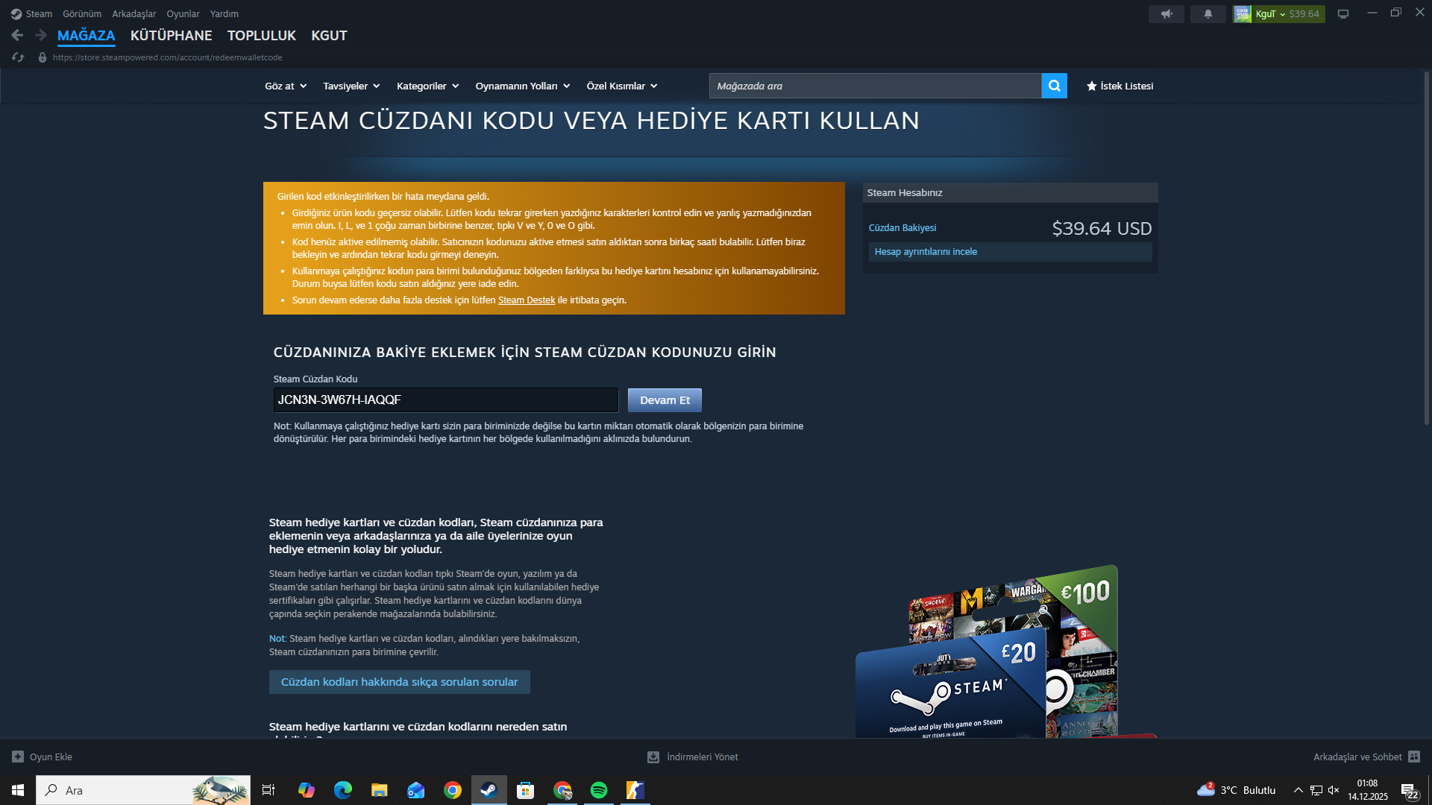Open Microsoft Store from the taskbar
The width and height of the screenshot is (1432, 805).
point(526,790)
